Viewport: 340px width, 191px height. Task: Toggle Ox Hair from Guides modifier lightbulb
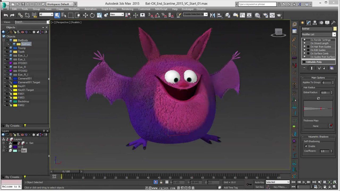tap(304, 47)
